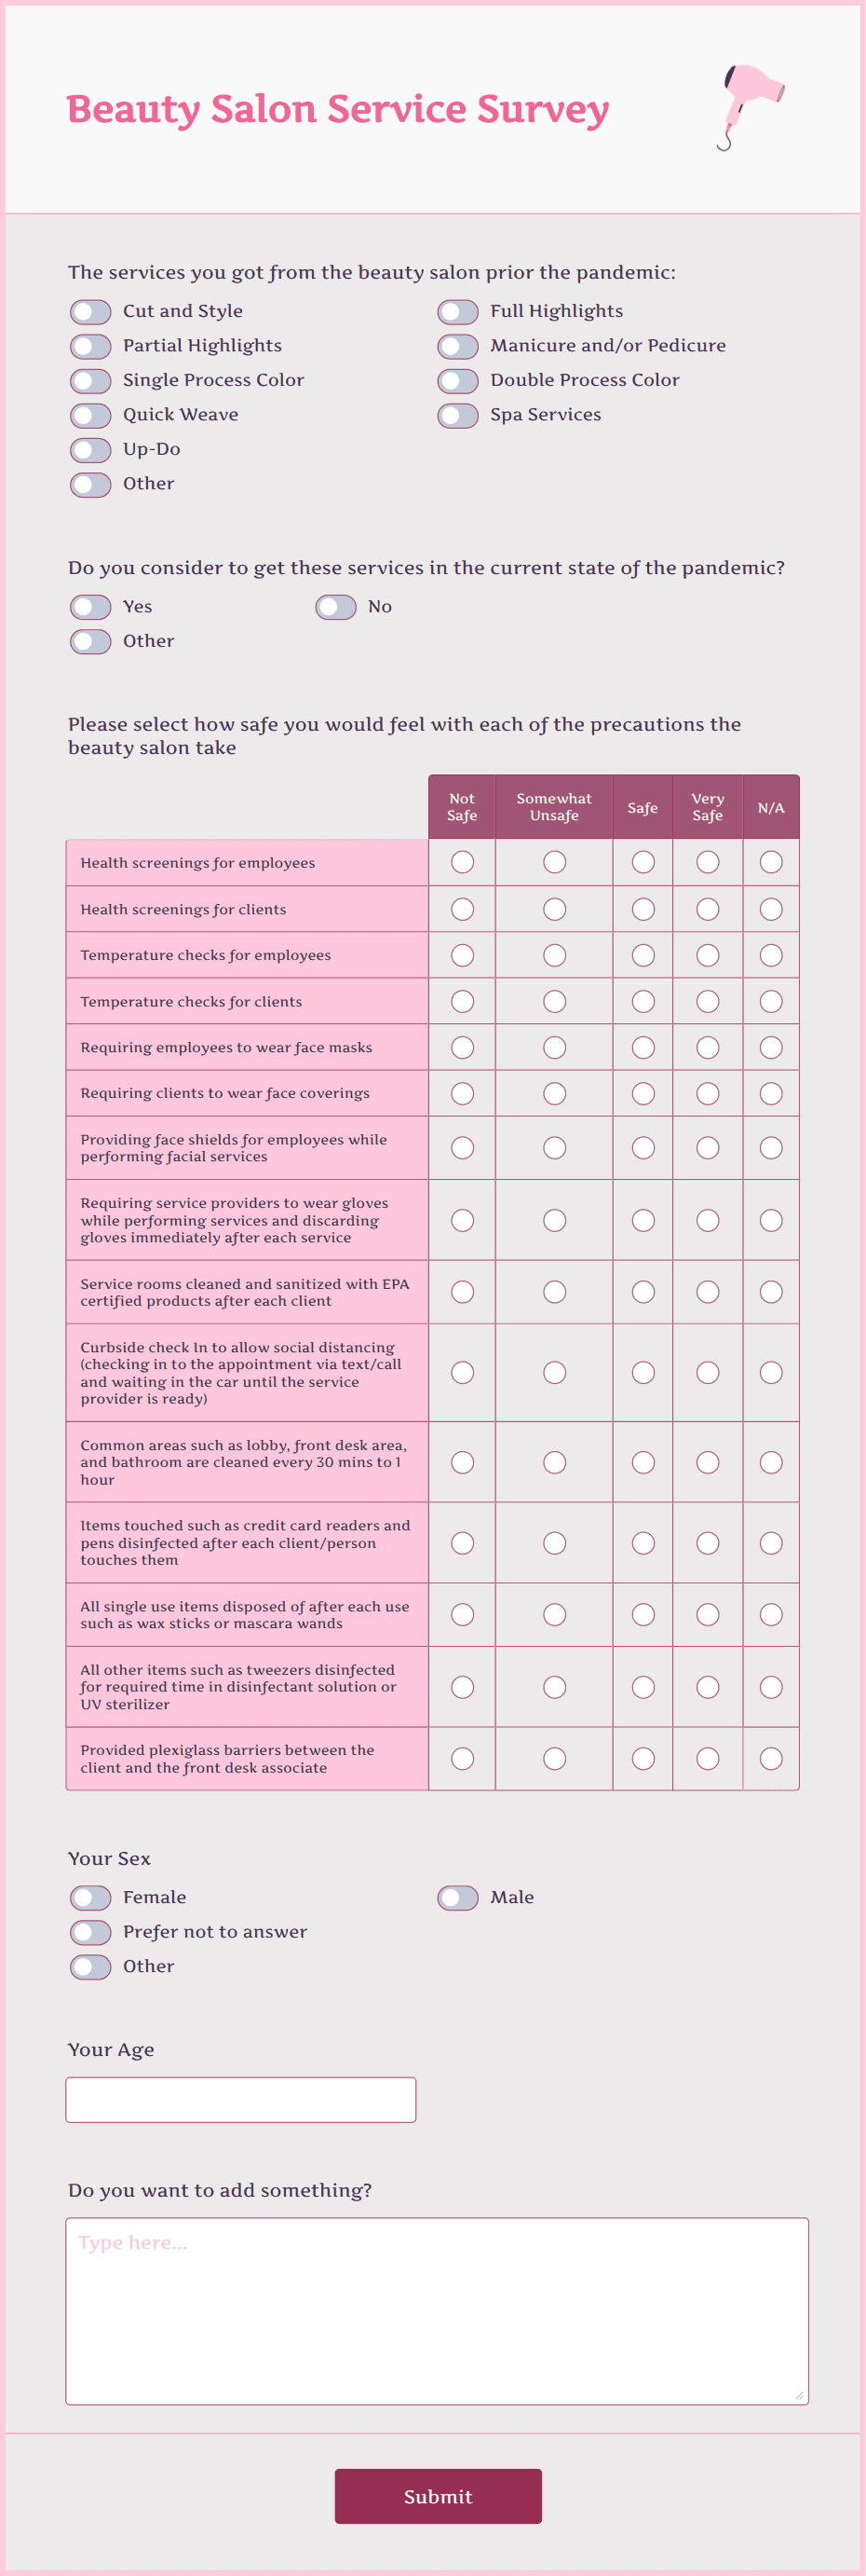This screenshot has height=2576, width=866.
Task: Toggle the Cut and Style service option
Action: pos(90,311)
